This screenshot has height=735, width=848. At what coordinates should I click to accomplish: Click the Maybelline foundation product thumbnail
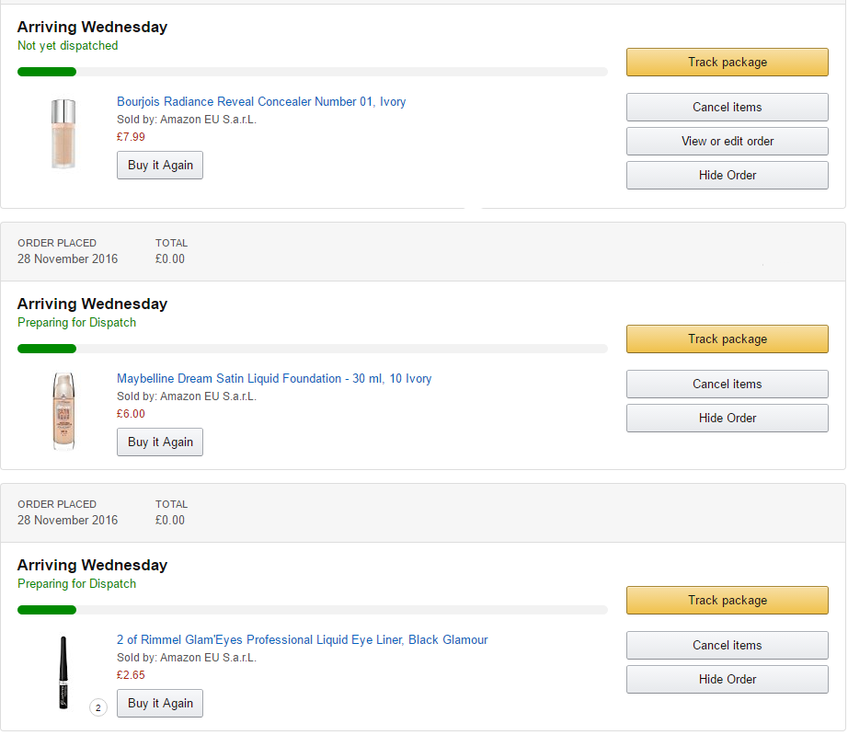tap(63, 411)
